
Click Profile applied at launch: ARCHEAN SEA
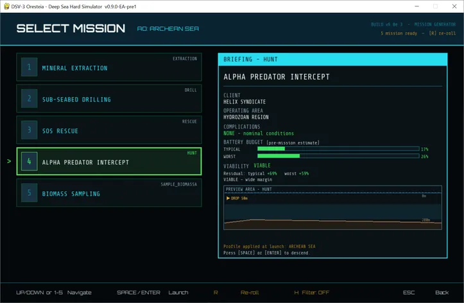pos(270,247)
